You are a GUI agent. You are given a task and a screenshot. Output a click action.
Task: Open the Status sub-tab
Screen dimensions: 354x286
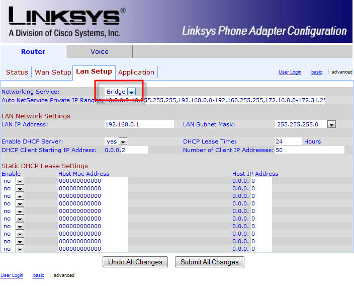point(17,73)
